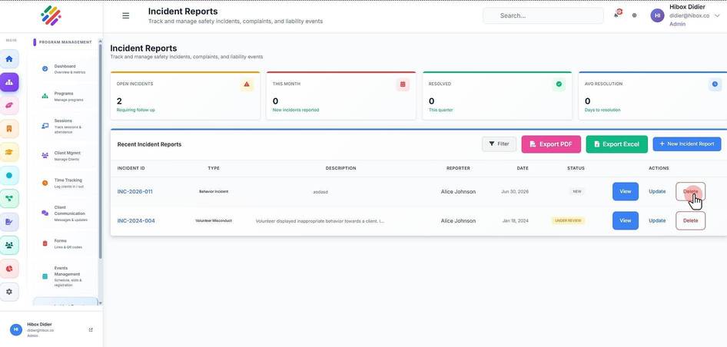Click the logout icon beside Hibox Didier

click(x=91, y=330)
